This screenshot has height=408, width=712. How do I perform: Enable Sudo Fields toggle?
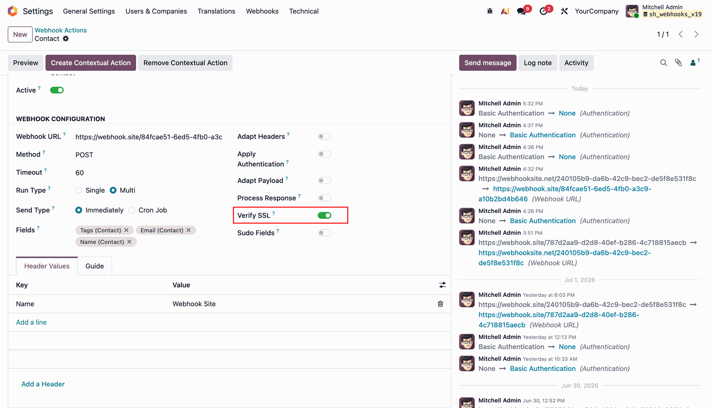pyautogui.click(x=324, y=233)
